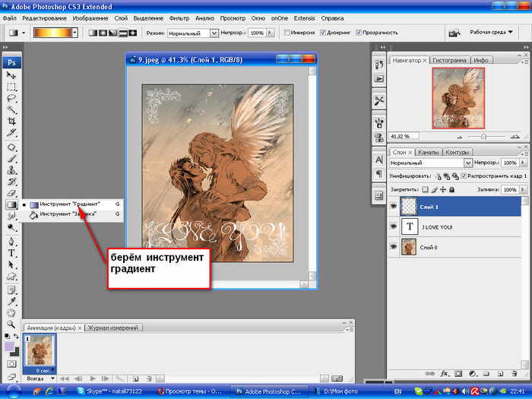The height and width of the screenshot is (399, 532).
Task: Select the Crop tool
Action: [11, 121]
